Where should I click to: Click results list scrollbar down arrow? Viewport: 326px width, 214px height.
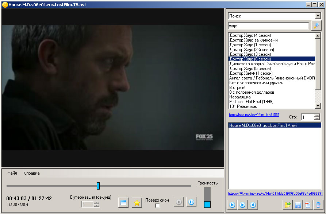(318, 106)
